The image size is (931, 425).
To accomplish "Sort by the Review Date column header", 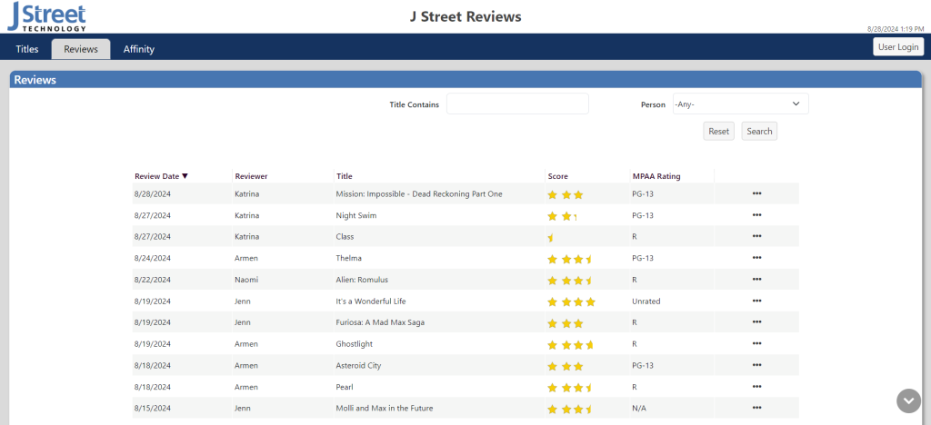I will [x=161, y=176].
